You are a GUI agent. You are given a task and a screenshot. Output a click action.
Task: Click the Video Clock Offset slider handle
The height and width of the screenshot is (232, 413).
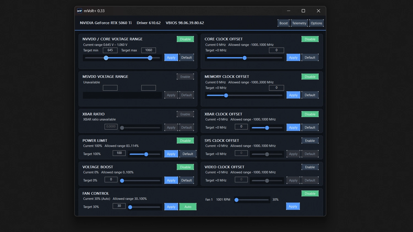267,181
